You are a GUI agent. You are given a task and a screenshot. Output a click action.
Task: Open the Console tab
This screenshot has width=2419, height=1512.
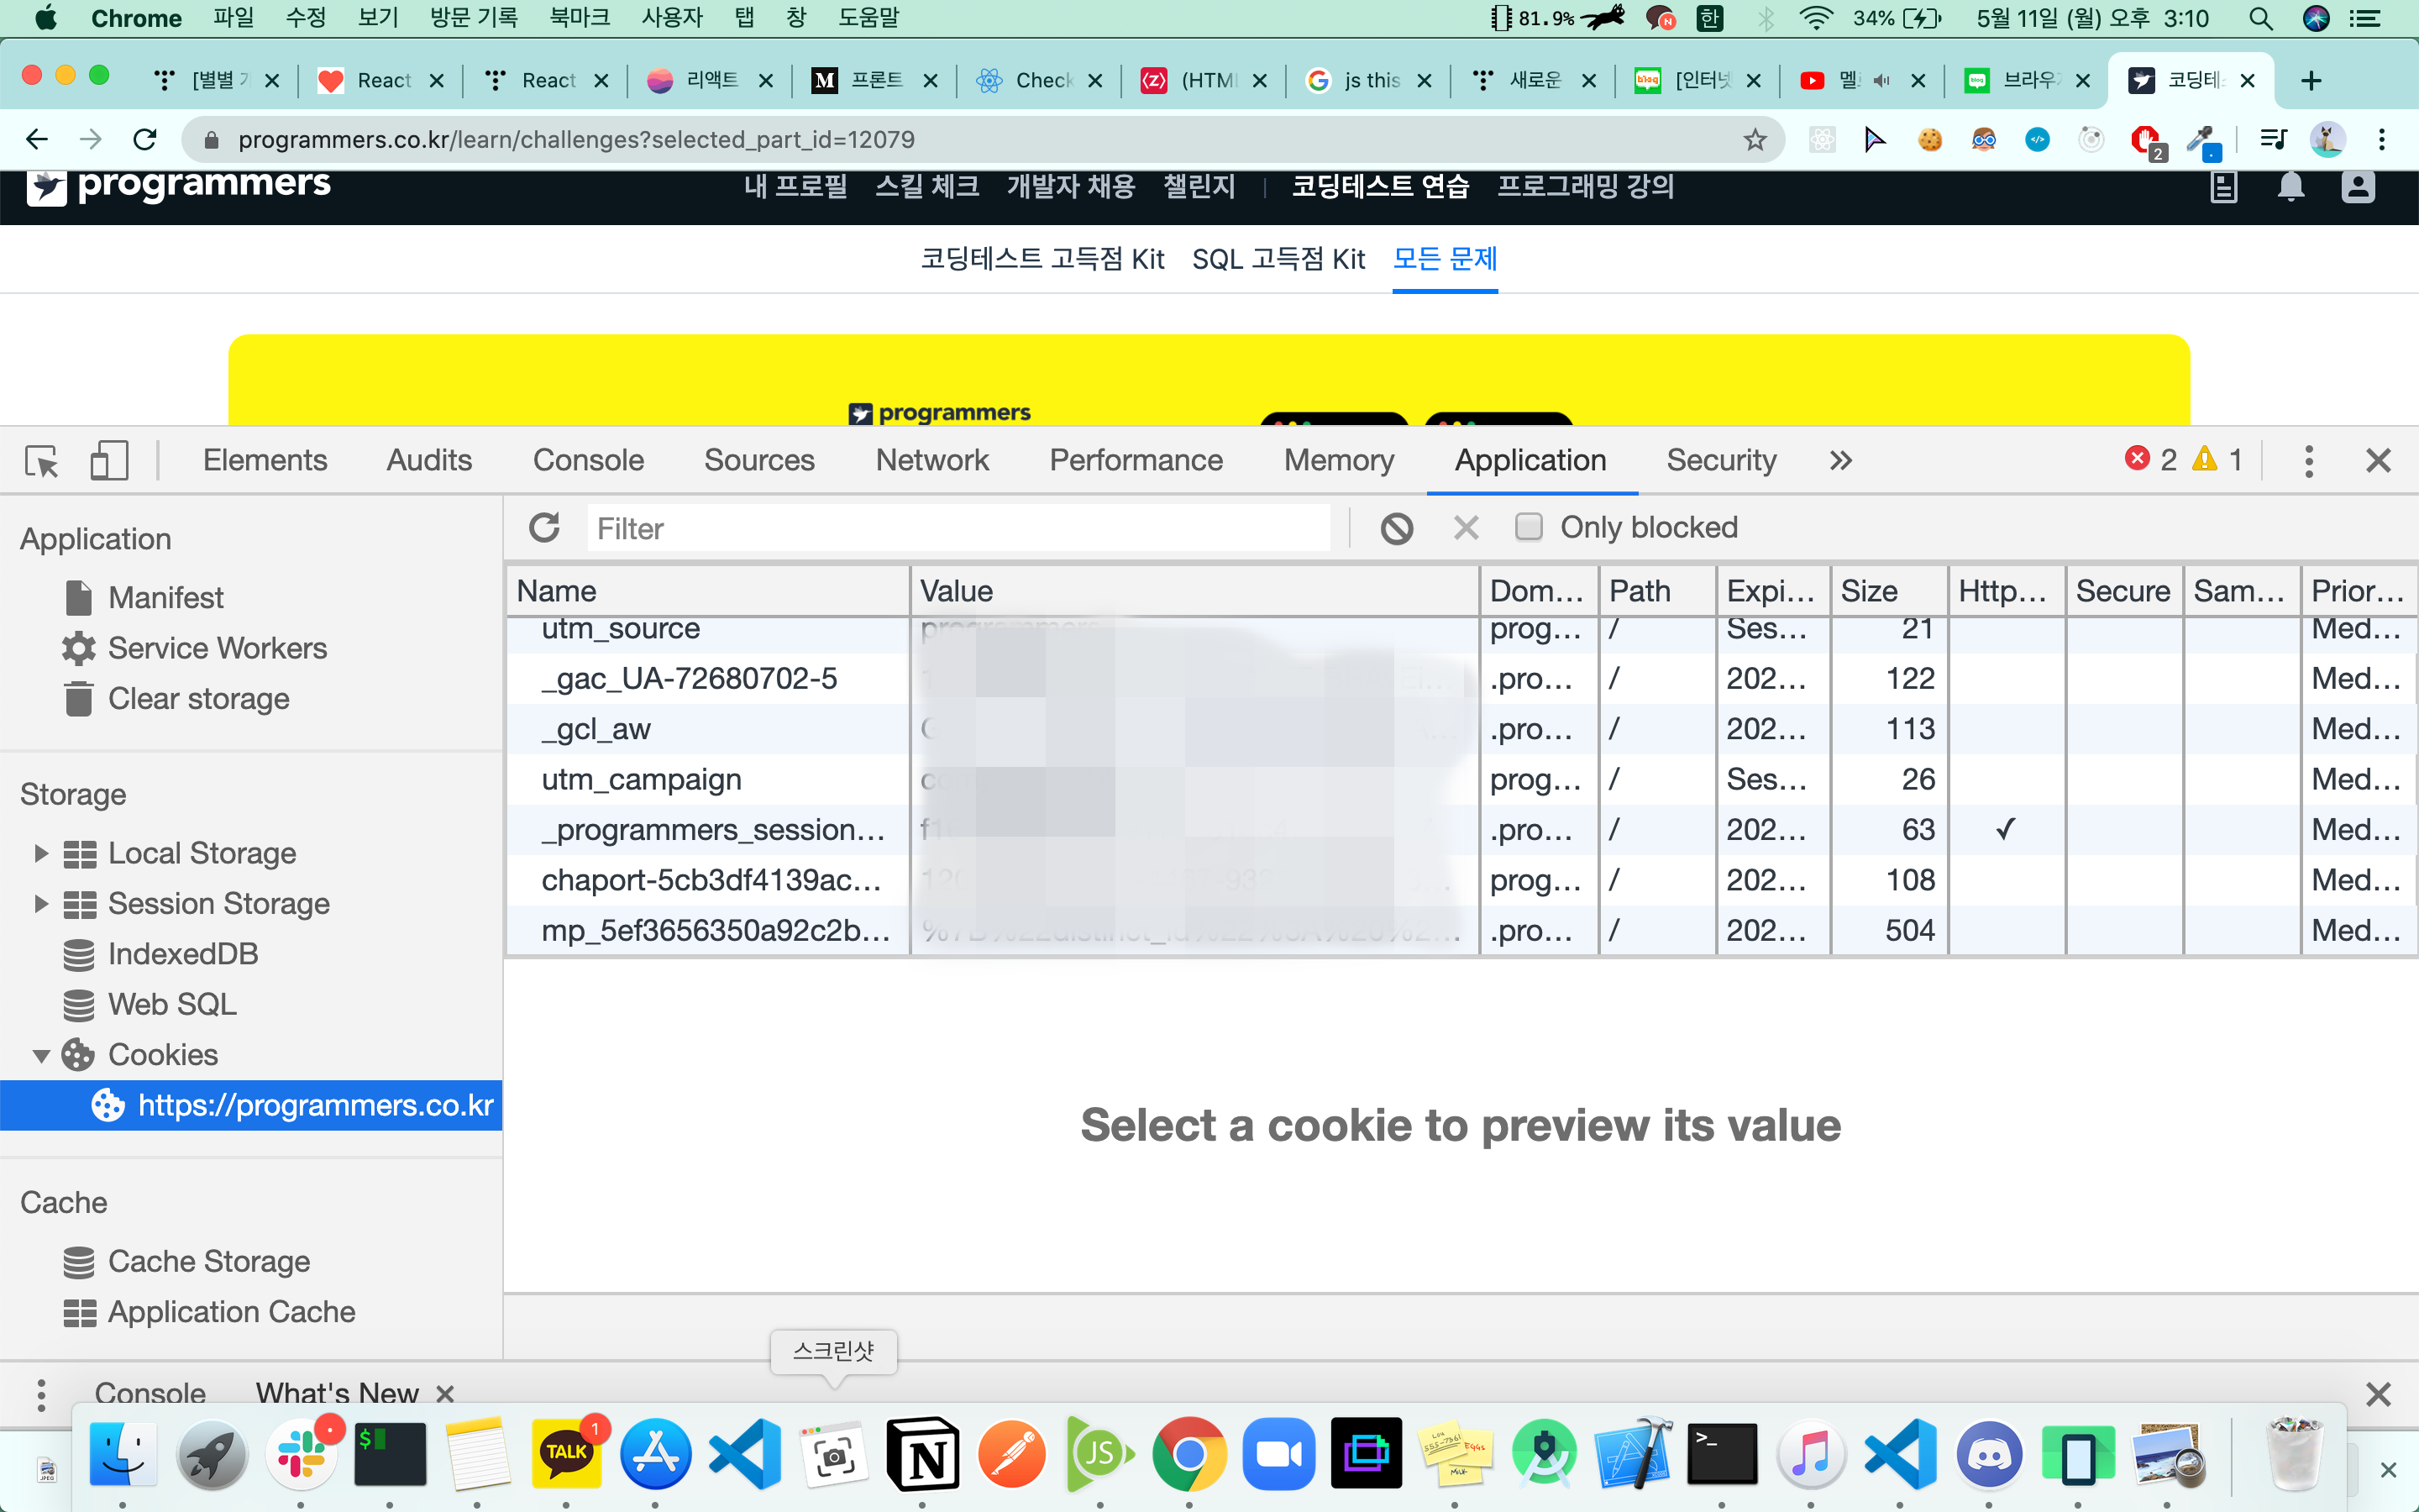(x=588, y=461)
